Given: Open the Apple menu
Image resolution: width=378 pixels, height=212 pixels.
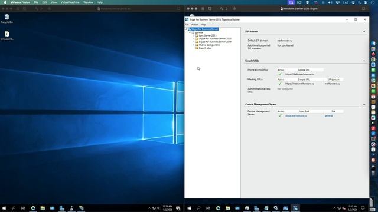Looking at the screenshot, I should [5, 2].
